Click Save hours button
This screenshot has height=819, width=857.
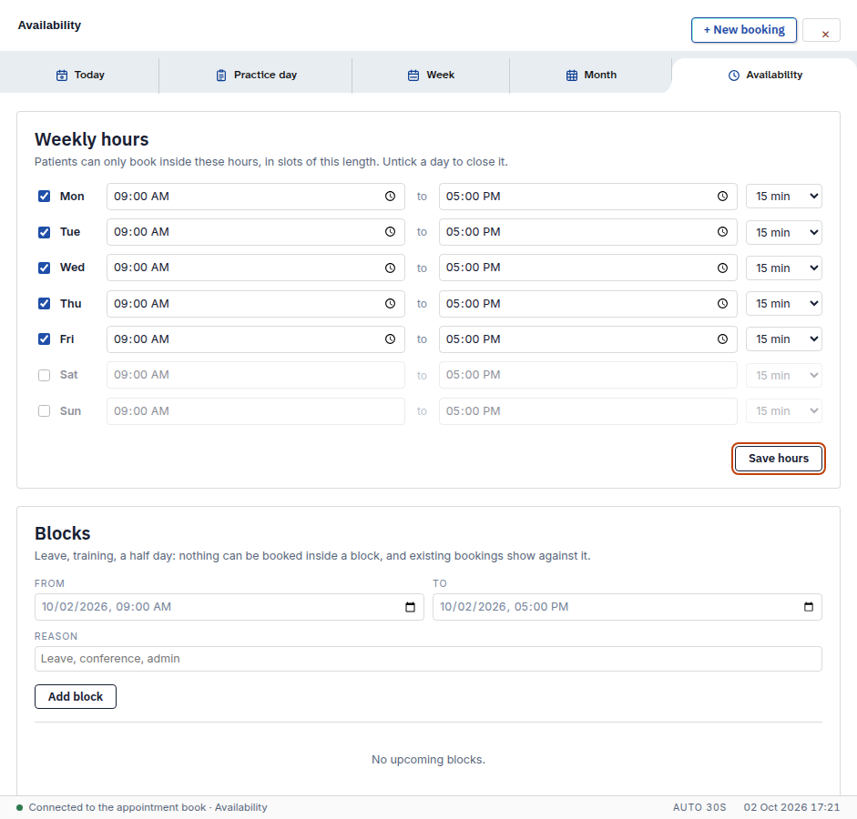coord(779,459)
